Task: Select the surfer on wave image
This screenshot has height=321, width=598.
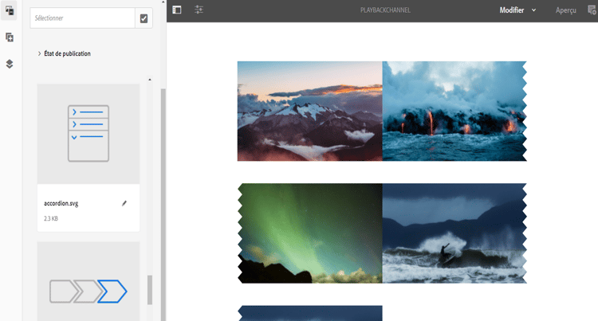Action: click(x=454, y=233)
